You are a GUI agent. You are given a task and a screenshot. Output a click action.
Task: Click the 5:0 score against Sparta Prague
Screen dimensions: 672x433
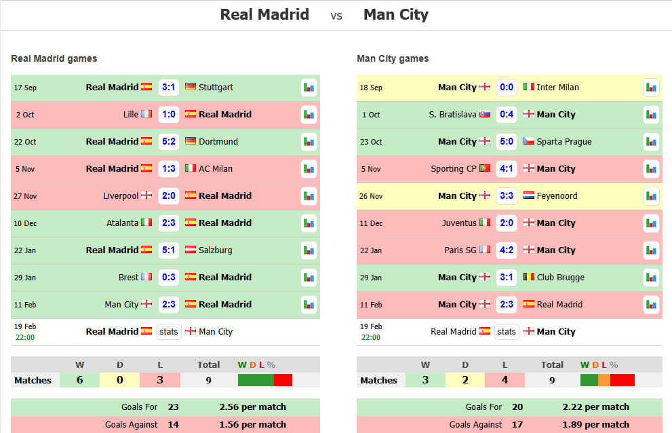(x=507, y=142)
